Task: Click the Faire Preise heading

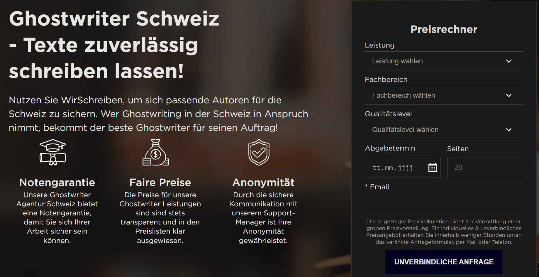Action: click(x=160, y=183)
